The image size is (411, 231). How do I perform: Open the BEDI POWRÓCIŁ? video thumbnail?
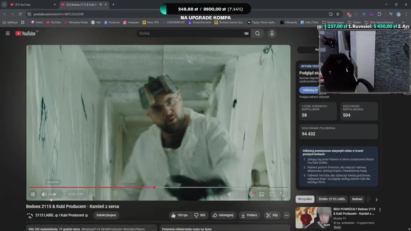click(313, 218)
